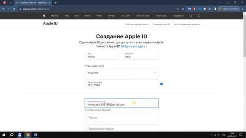The height and width of the screenshot is (138, 246).
Task: Open the Страна/Регион dropdown showing Украина
Action: [x=121, y=73]
